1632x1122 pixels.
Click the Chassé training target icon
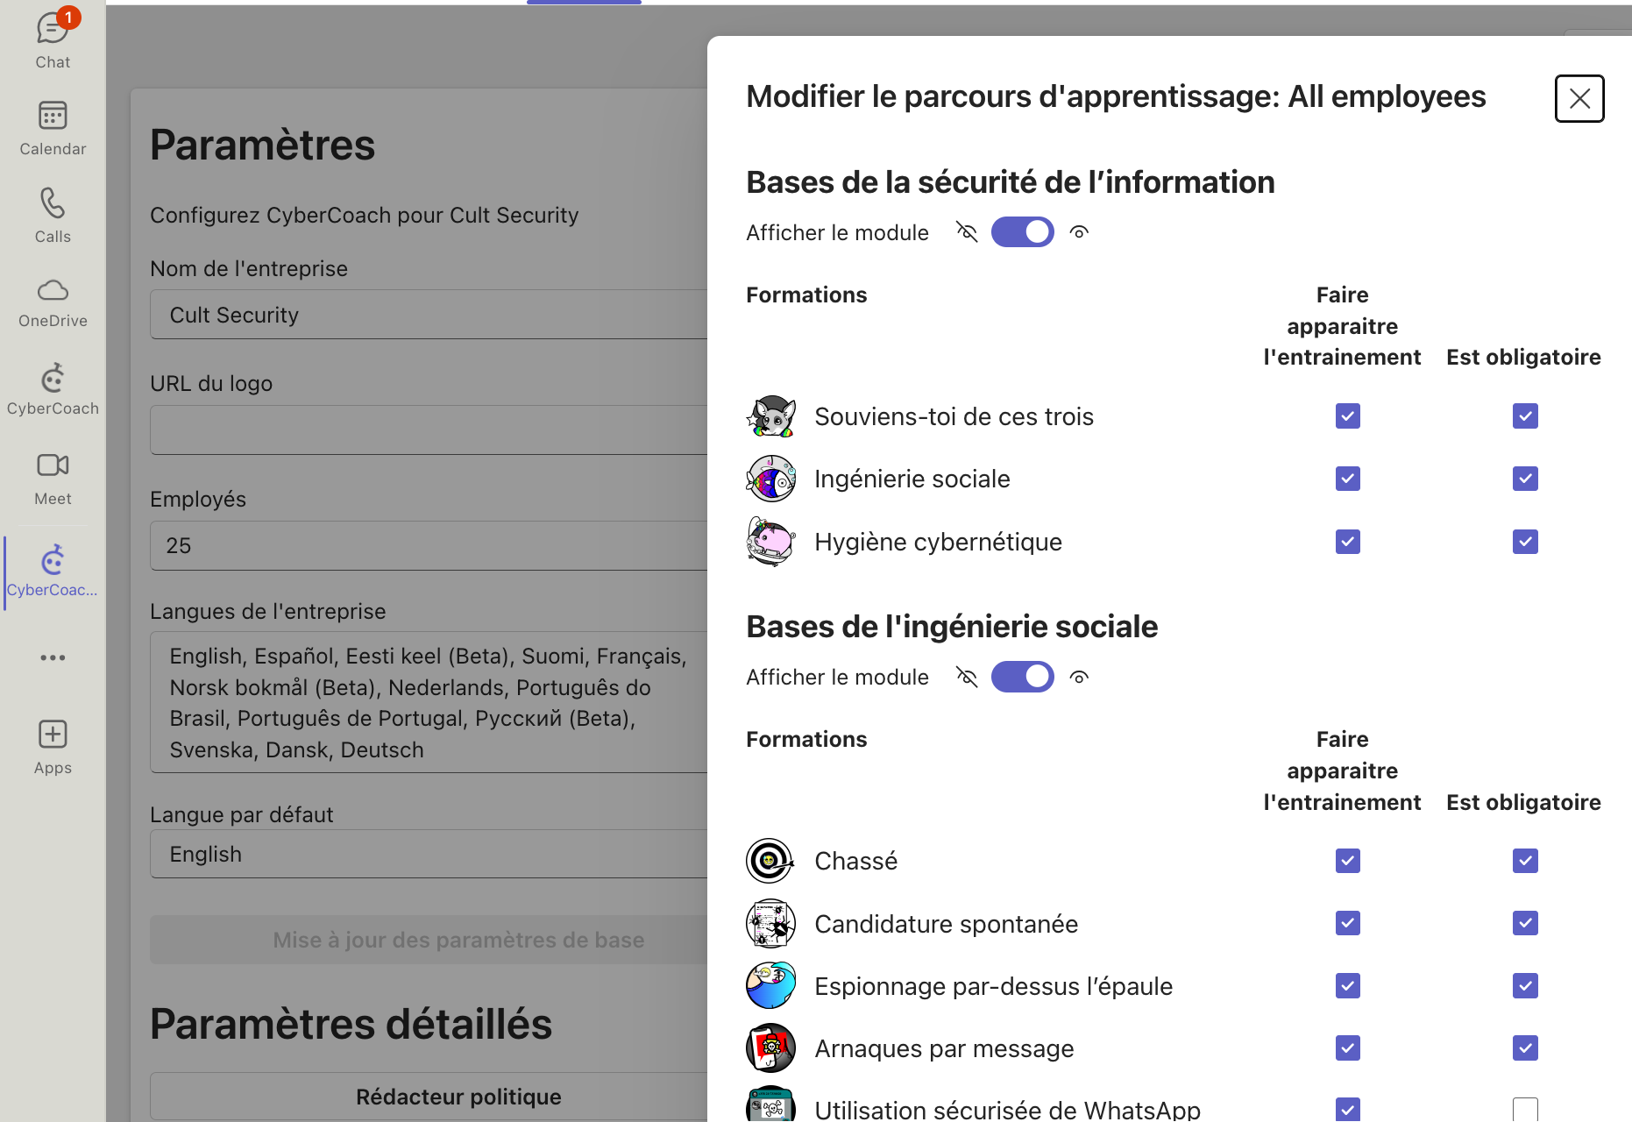coord(770,861)
